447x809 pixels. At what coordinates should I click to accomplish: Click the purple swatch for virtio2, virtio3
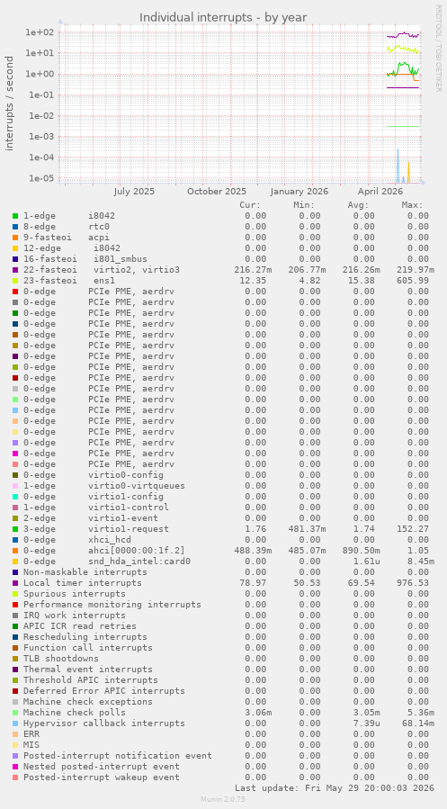(15, 270)
